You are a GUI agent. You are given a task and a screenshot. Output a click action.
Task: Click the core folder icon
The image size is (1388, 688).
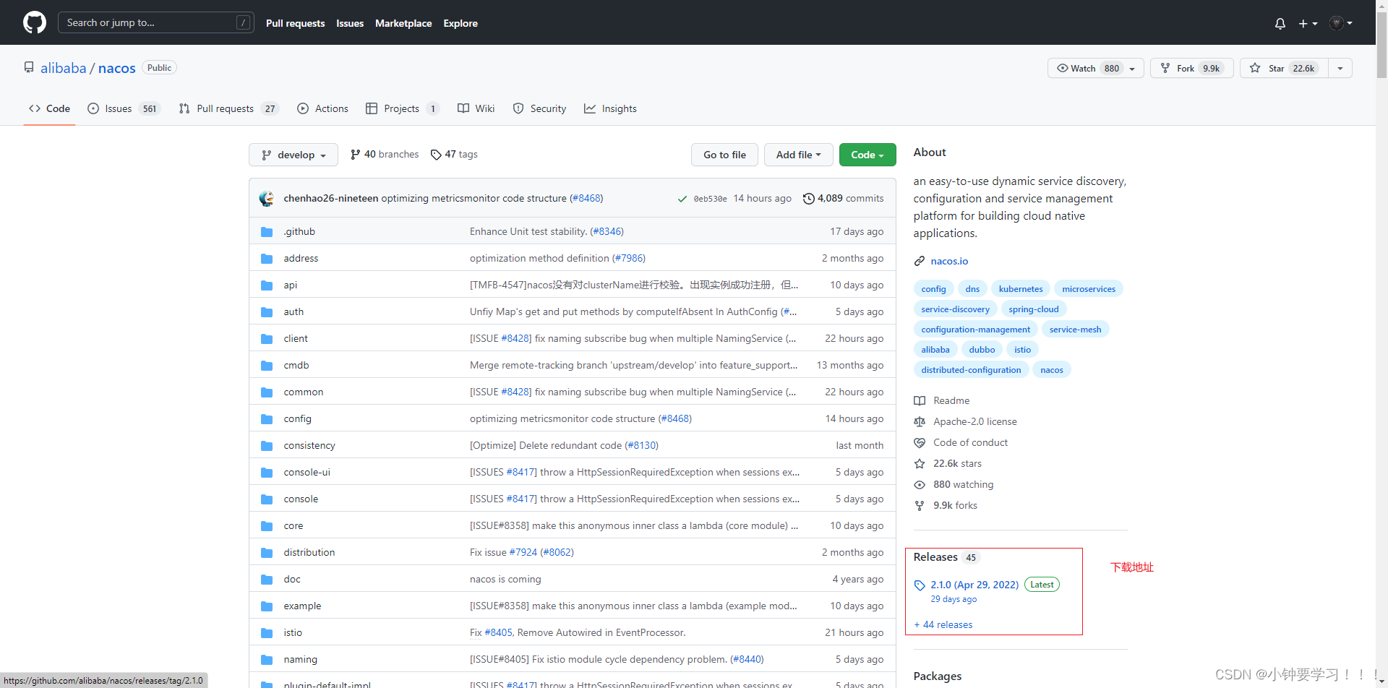coord(267,526)
